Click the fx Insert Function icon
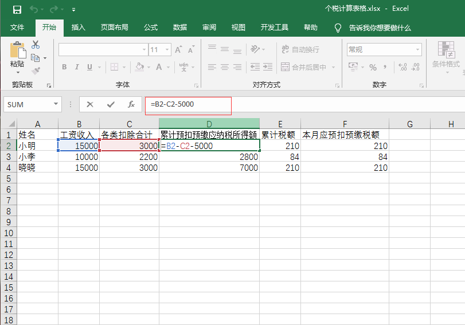Screen dimensions: 465x325 coord(131,104)
